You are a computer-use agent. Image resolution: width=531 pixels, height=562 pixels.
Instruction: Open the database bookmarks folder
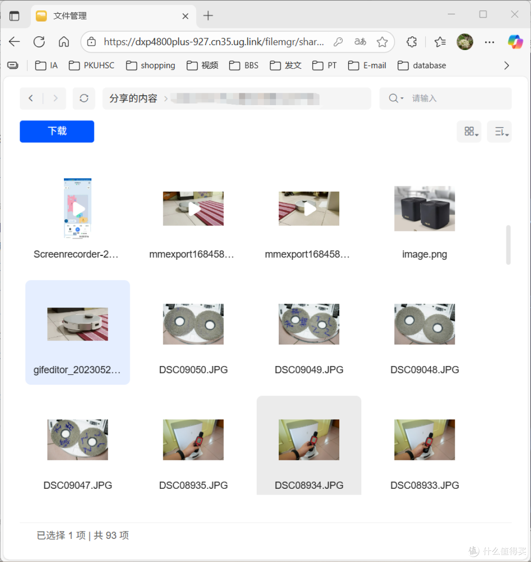[x=422, y=66]
